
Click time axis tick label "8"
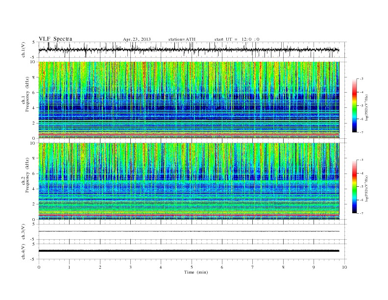point(283,267)
